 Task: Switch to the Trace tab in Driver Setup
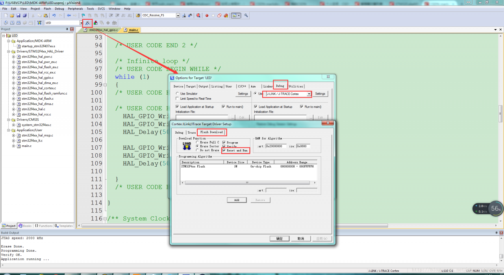click(x=191, y=132)
